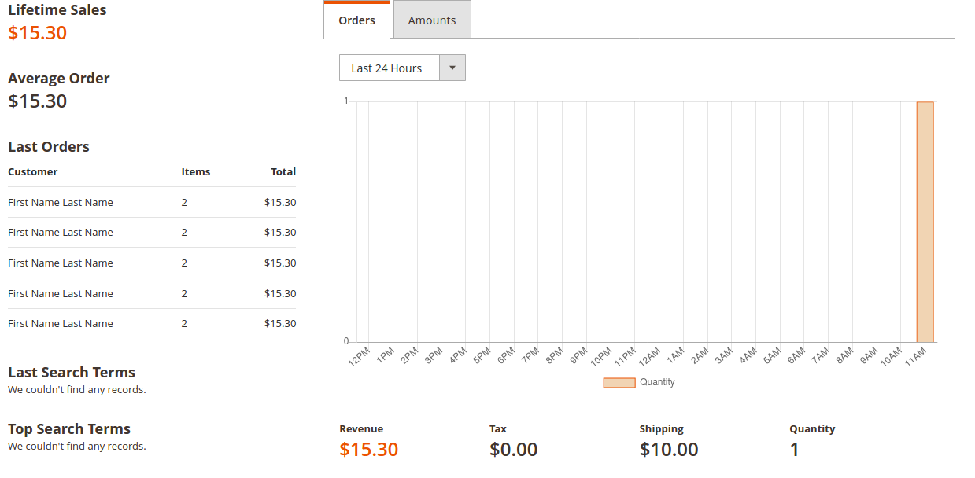Click the Quantity legend color swatch
Image resolution: width=975 pixels, height=478 pixels.
(619, 382)
